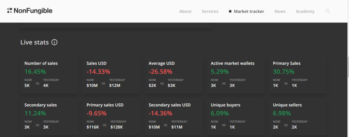The width and height of the screenshot is (349, 137).
Task: Click the Secondary sales USD percentage
Action: pyautogui.click(x=160, y=113)
